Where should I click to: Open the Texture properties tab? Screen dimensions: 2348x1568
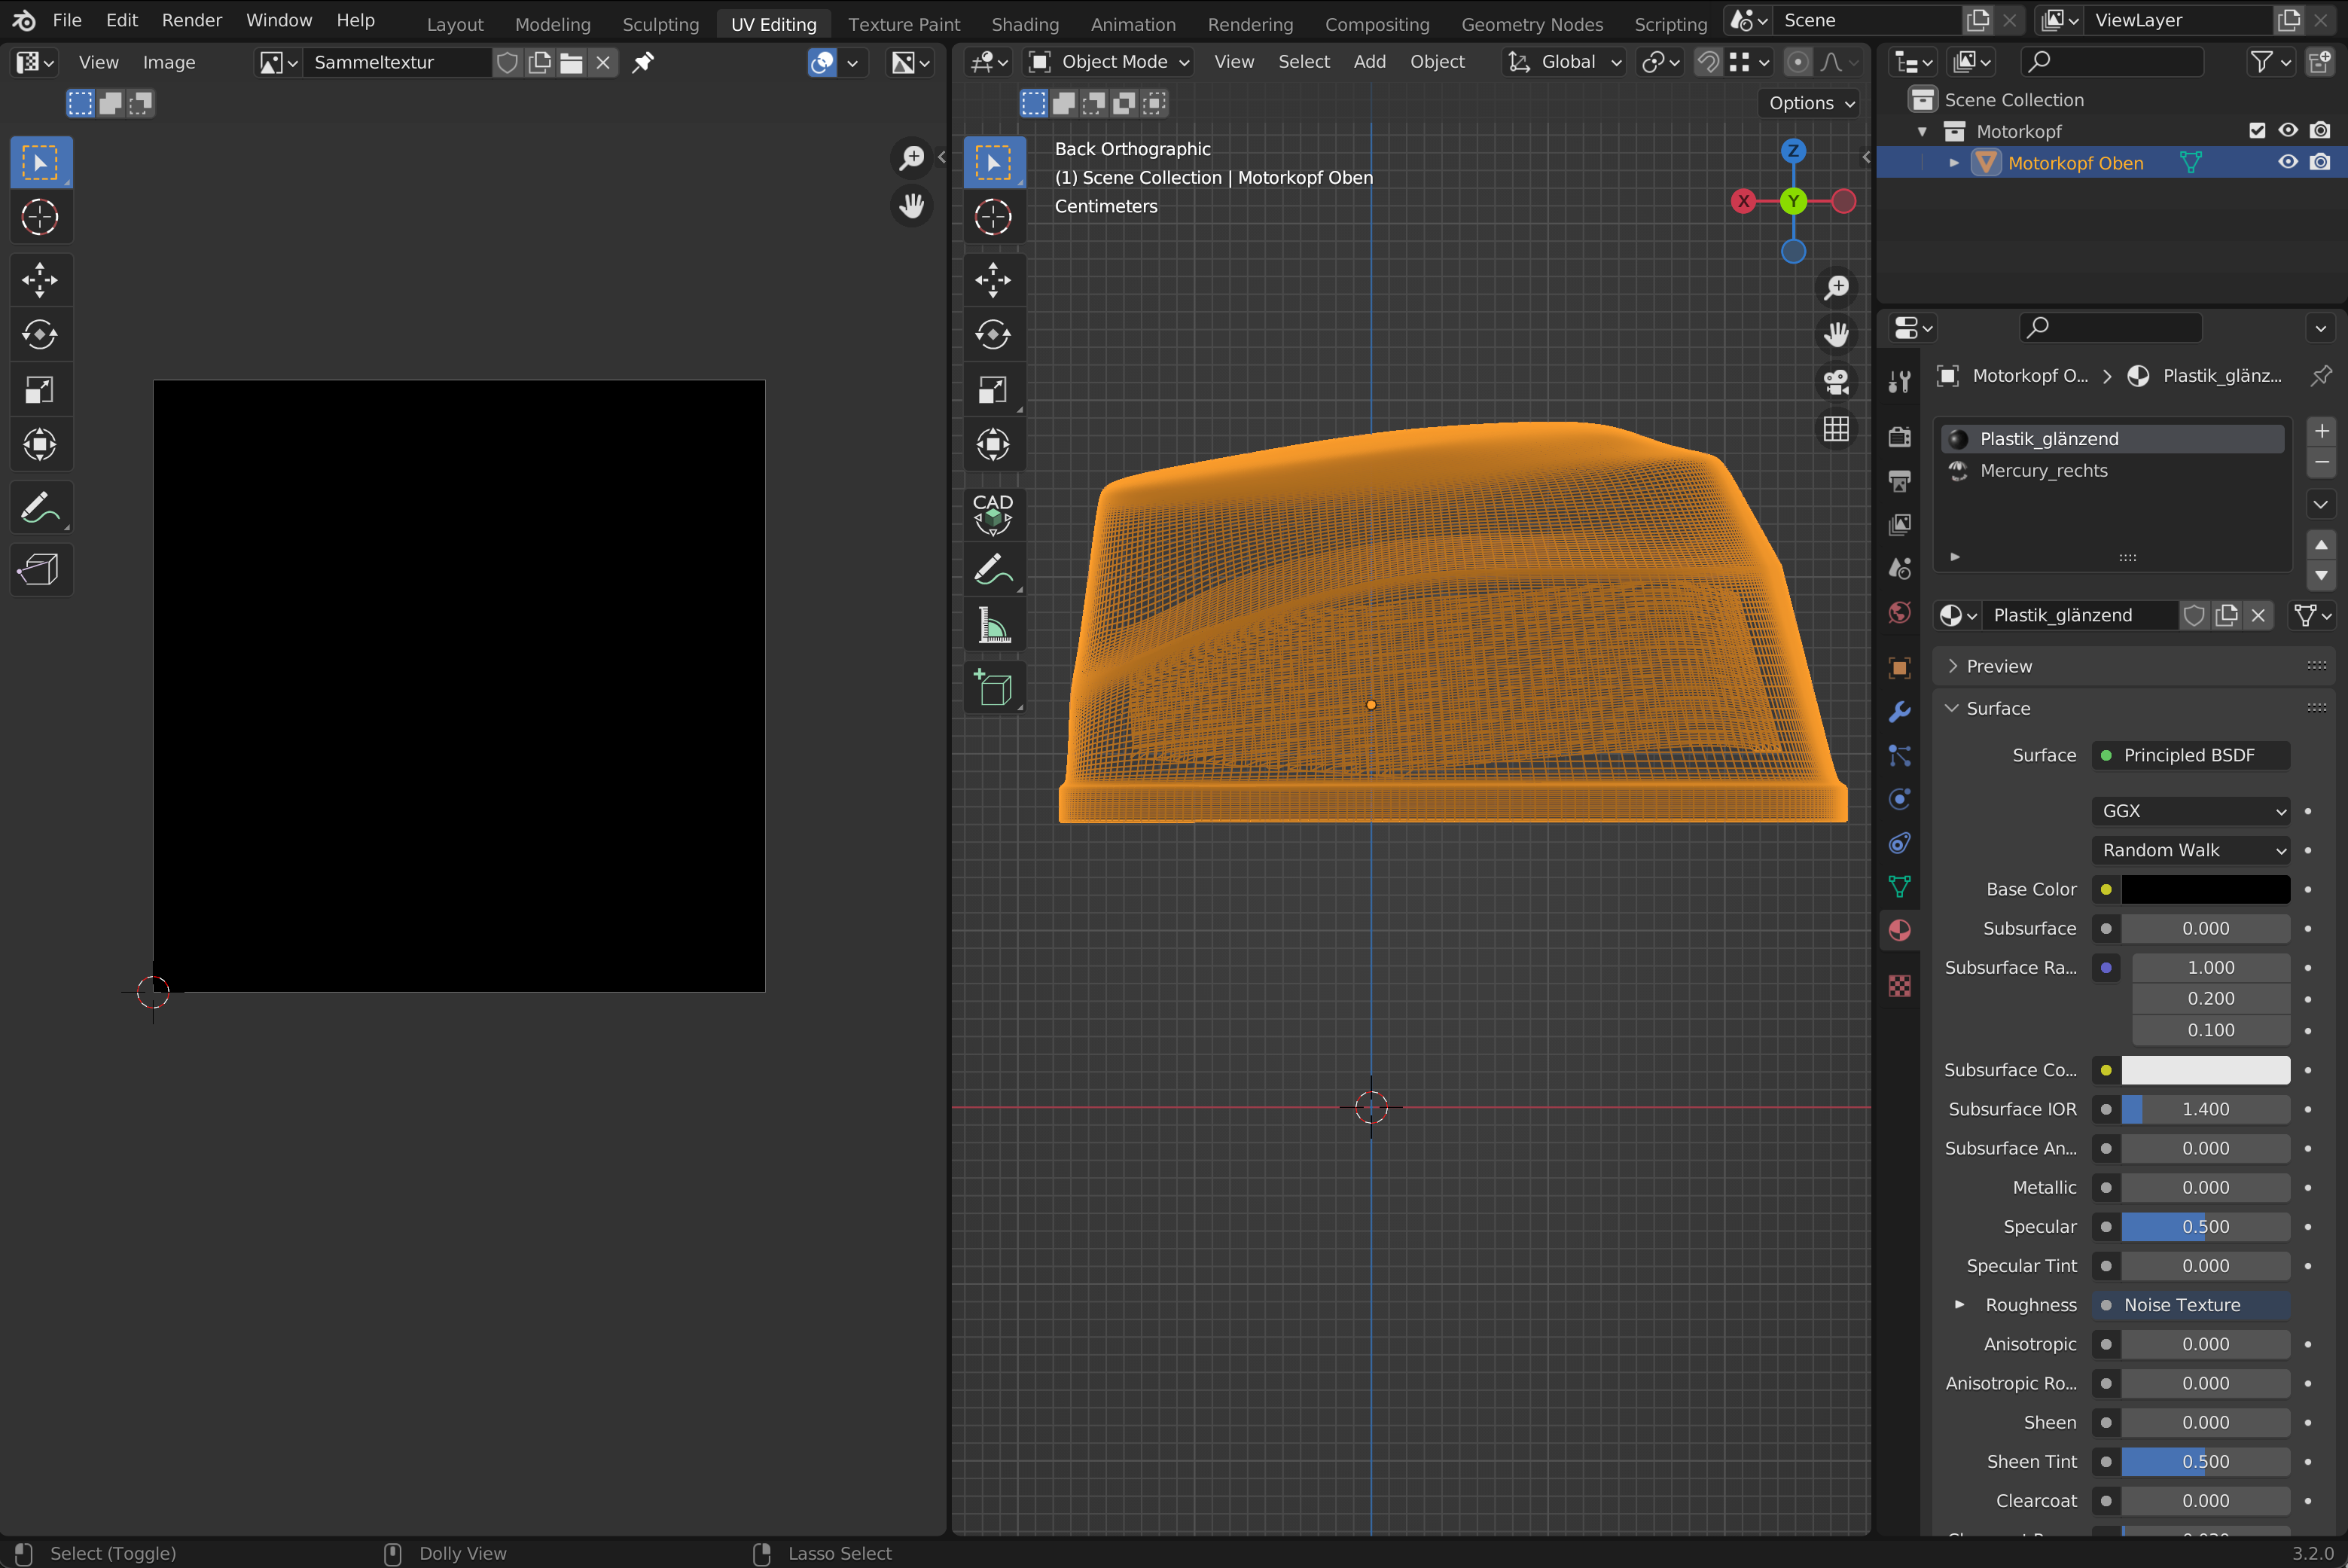[1899, 986]
